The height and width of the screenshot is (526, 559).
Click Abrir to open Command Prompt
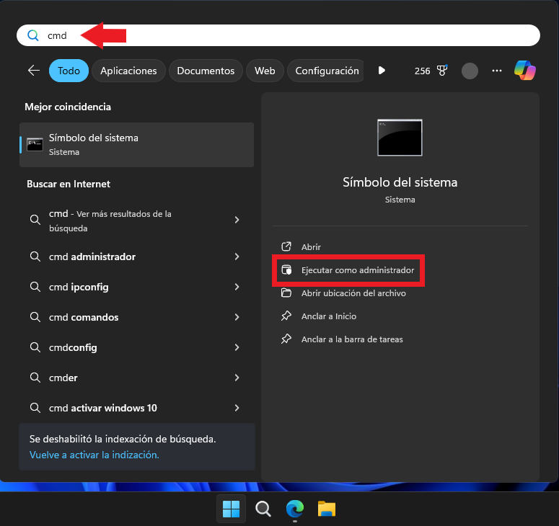[x=311, y=247]
